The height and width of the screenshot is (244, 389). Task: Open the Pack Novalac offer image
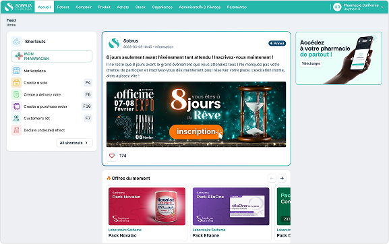147,206
